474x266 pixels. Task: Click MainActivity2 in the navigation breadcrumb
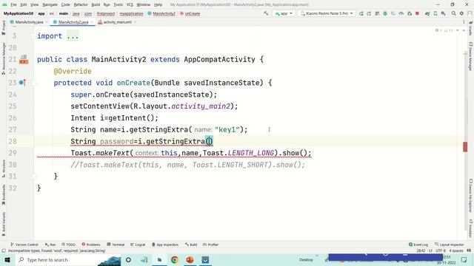click(x=164, y=13)
